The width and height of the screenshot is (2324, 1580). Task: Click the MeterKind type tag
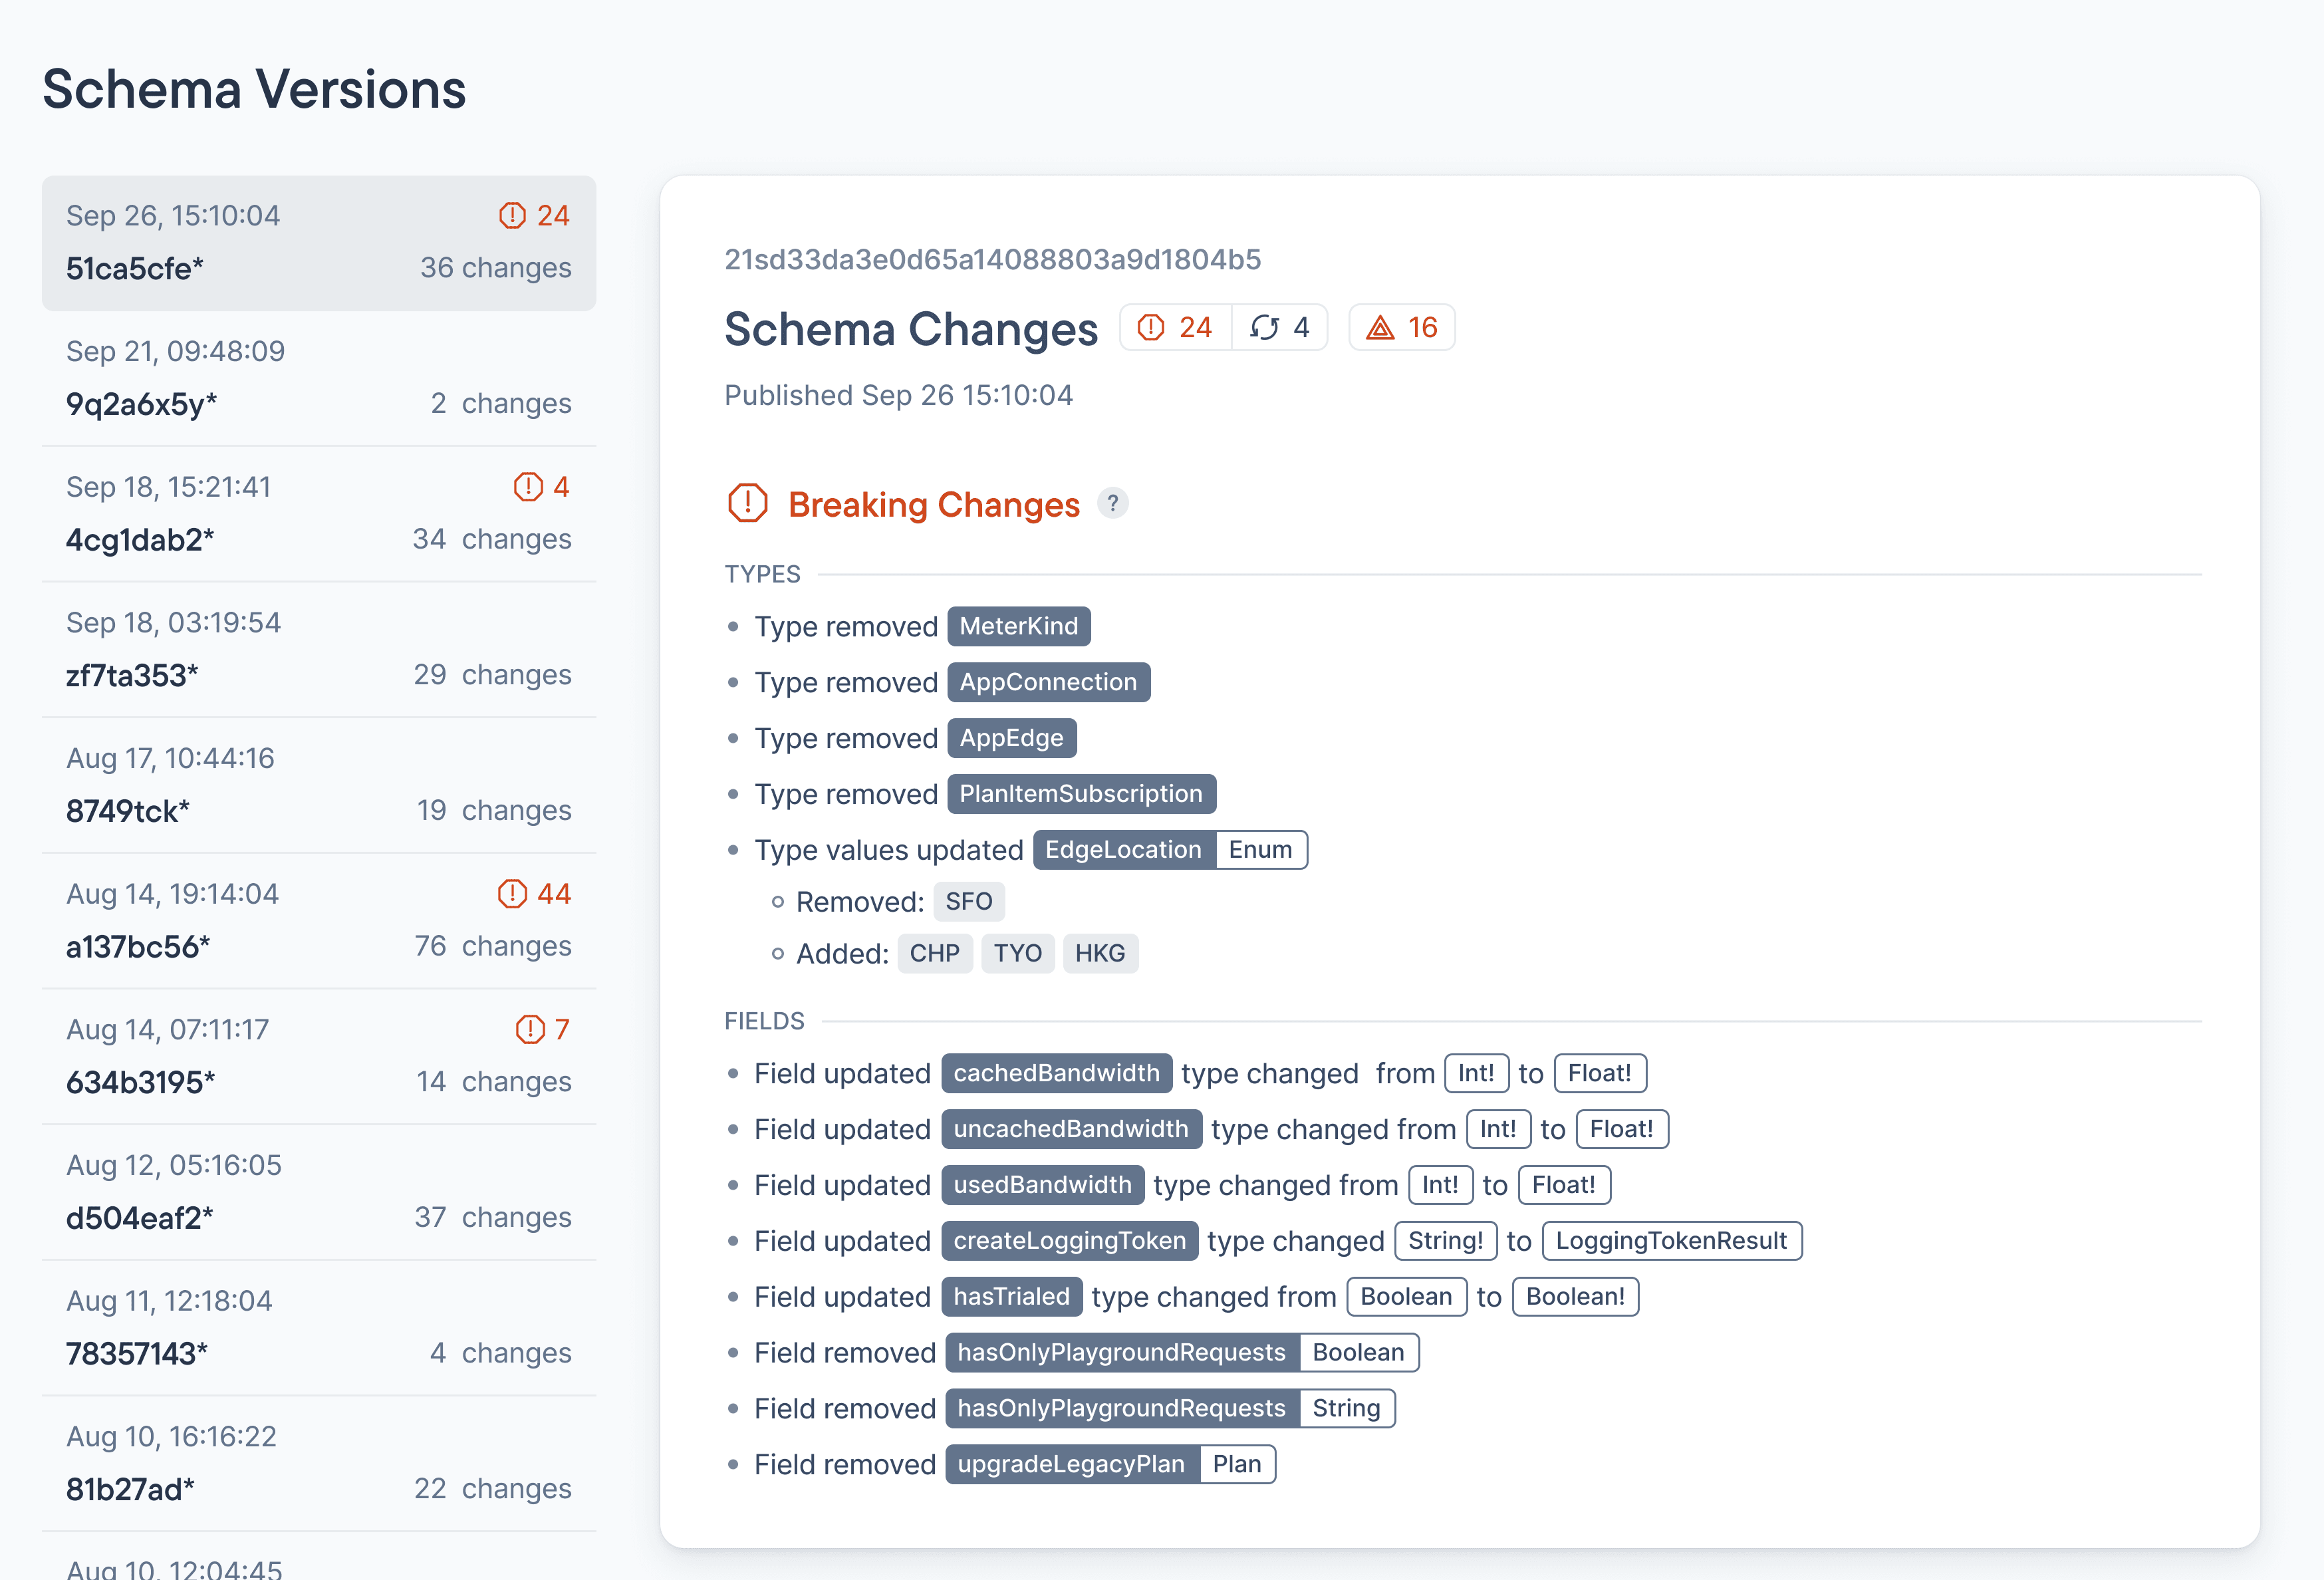point(1018,626)
